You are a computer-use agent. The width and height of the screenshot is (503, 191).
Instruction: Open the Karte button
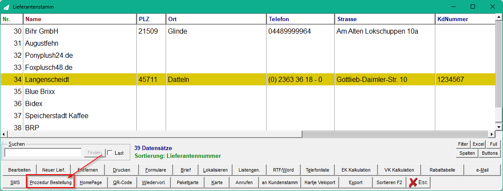click(217, 182)
